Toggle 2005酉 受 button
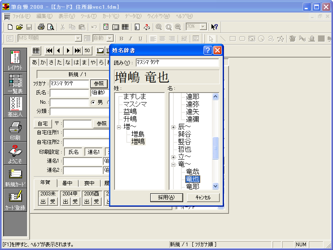Image resolution: width=333 pixels, height=250 pixels. [x=97, y=202]
